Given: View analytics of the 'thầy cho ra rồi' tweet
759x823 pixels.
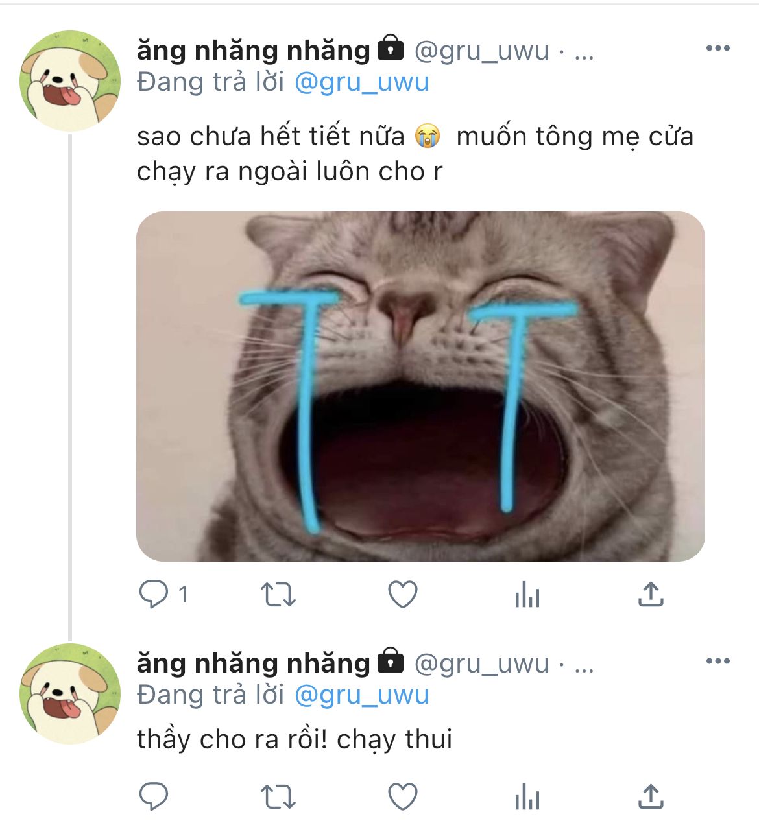Looking at the screenshot, I should click(x=527, y=797).
